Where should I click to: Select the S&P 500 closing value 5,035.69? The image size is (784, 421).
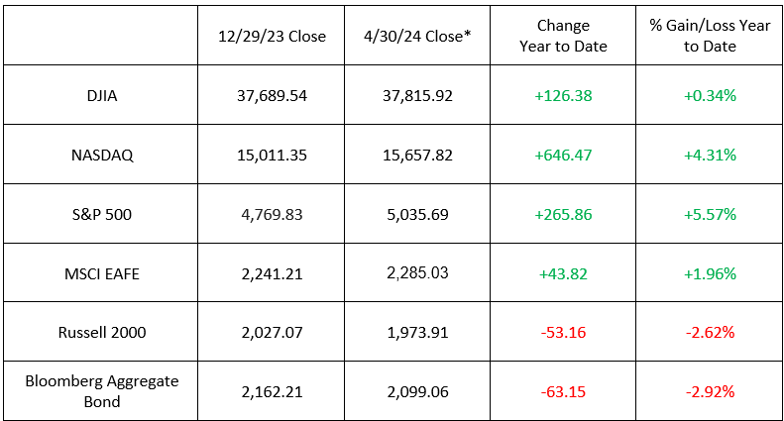click(416, 214)
